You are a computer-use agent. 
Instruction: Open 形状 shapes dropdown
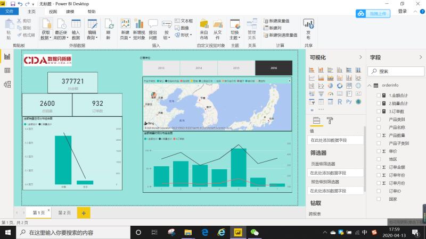pyautogui.click(x=184, y=35)
